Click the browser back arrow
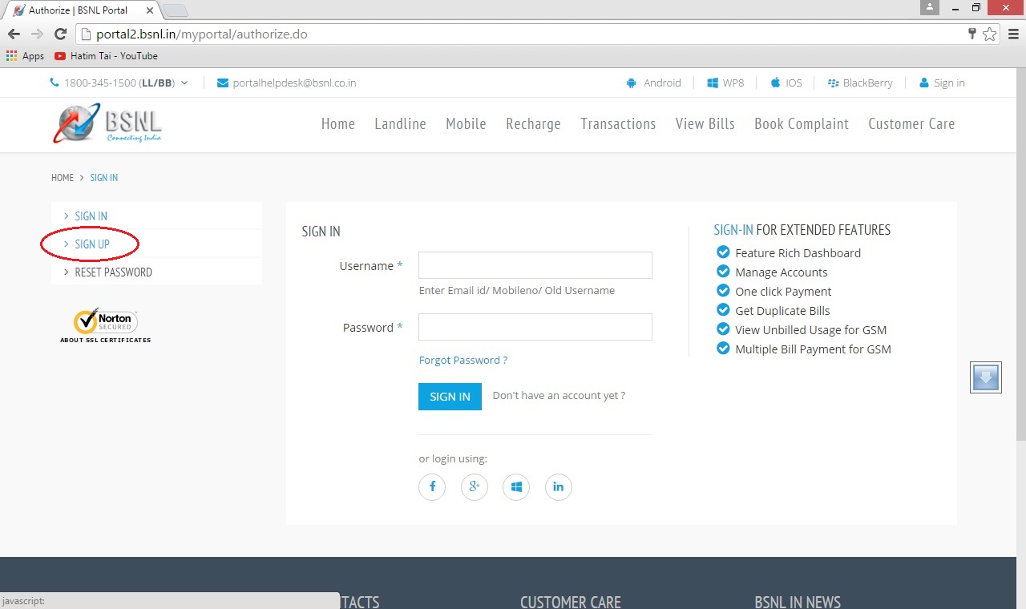1026x609 pixels. [14, 34]
